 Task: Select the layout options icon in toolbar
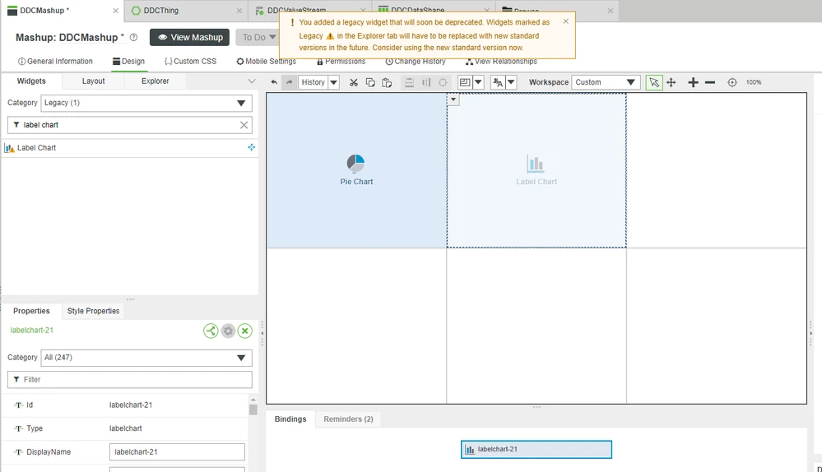click(464, 82)
